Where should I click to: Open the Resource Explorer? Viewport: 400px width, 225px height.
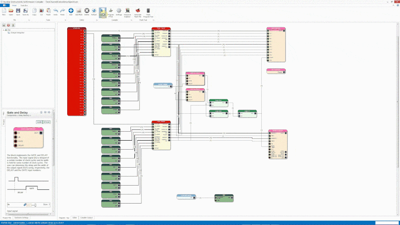coord(127,12)
